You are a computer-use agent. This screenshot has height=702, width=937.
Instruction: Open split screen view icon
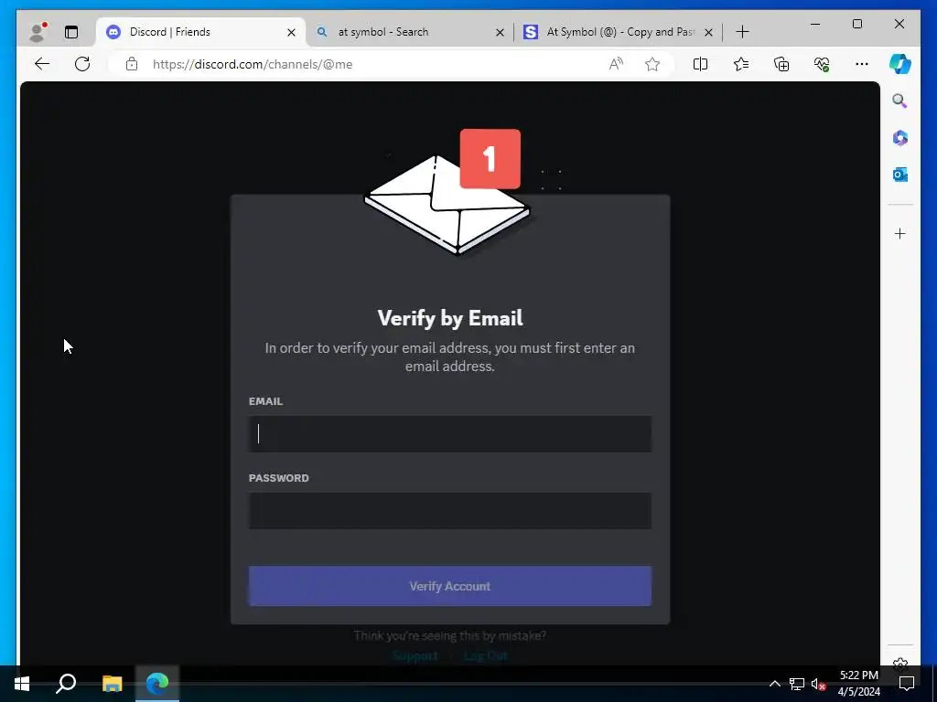(700, 64)
